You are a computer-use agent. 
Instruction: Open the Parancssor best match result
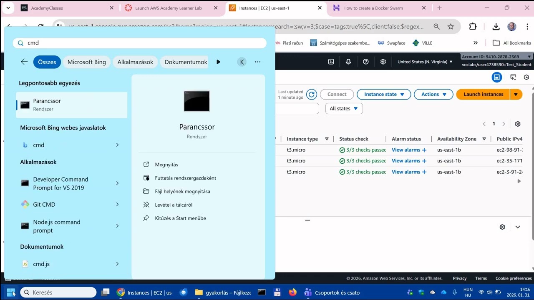click(x=71, y=105)
